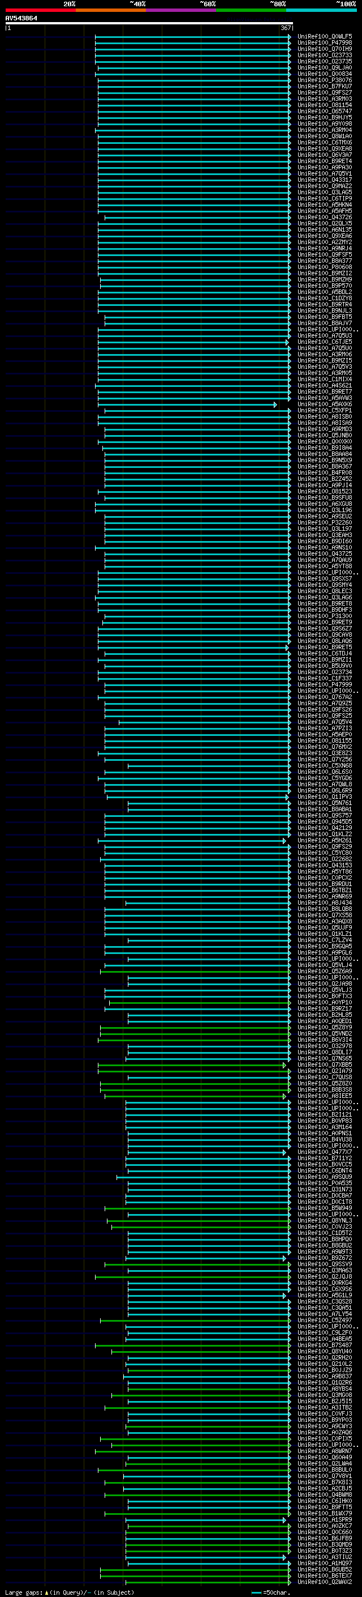Screen dimensions: 362x1597
Task: Click label UniRef100_O81523
Action: (325, 491)
